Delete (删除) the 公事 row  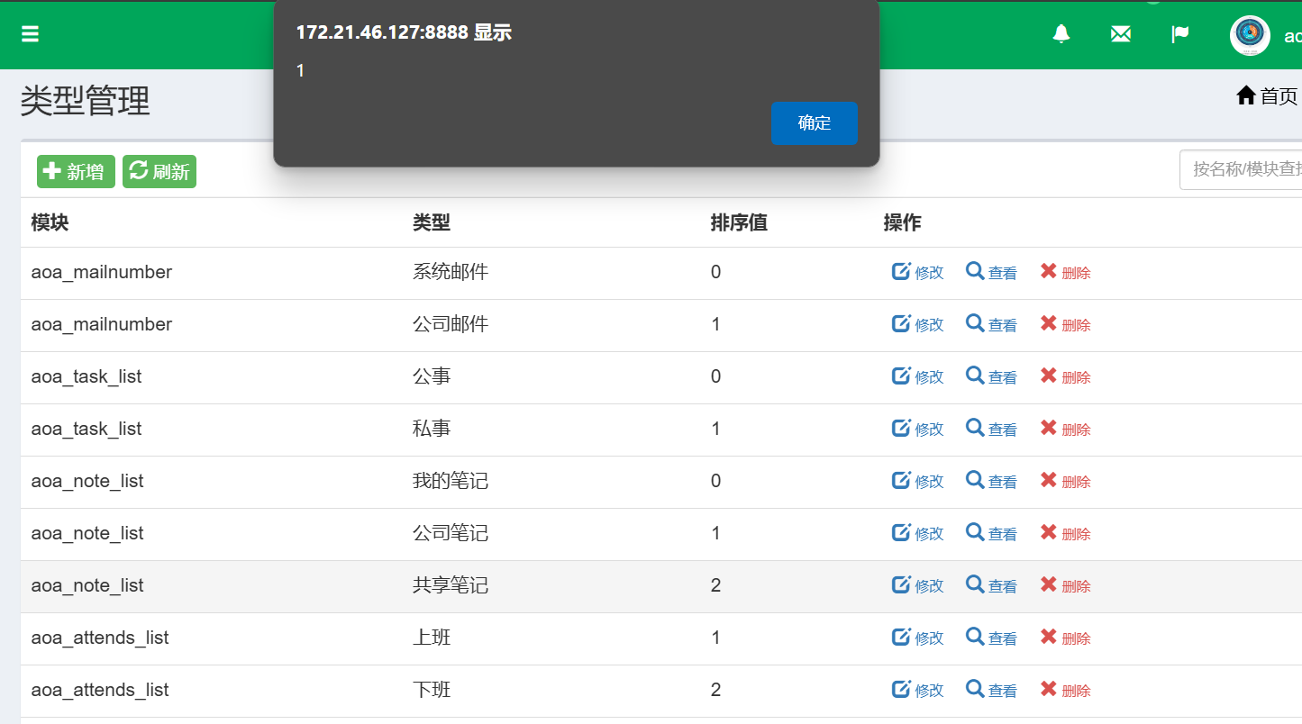click(x=1066, y=376)
